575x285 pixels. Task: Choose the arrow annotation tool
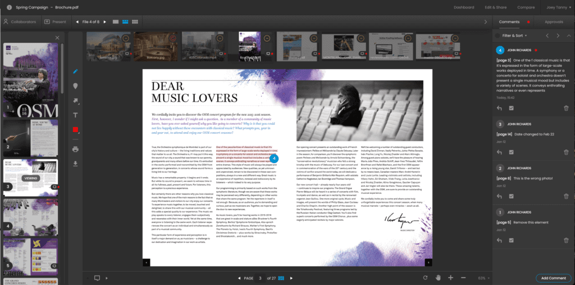pos(75,101)
